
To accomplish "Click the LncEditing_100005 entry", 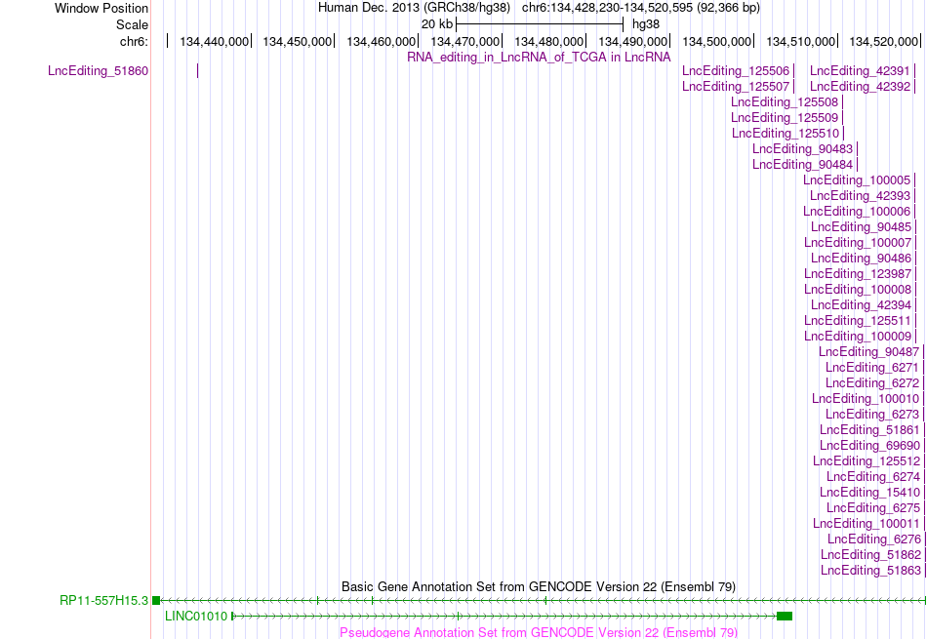I will [x=857, y=180].
